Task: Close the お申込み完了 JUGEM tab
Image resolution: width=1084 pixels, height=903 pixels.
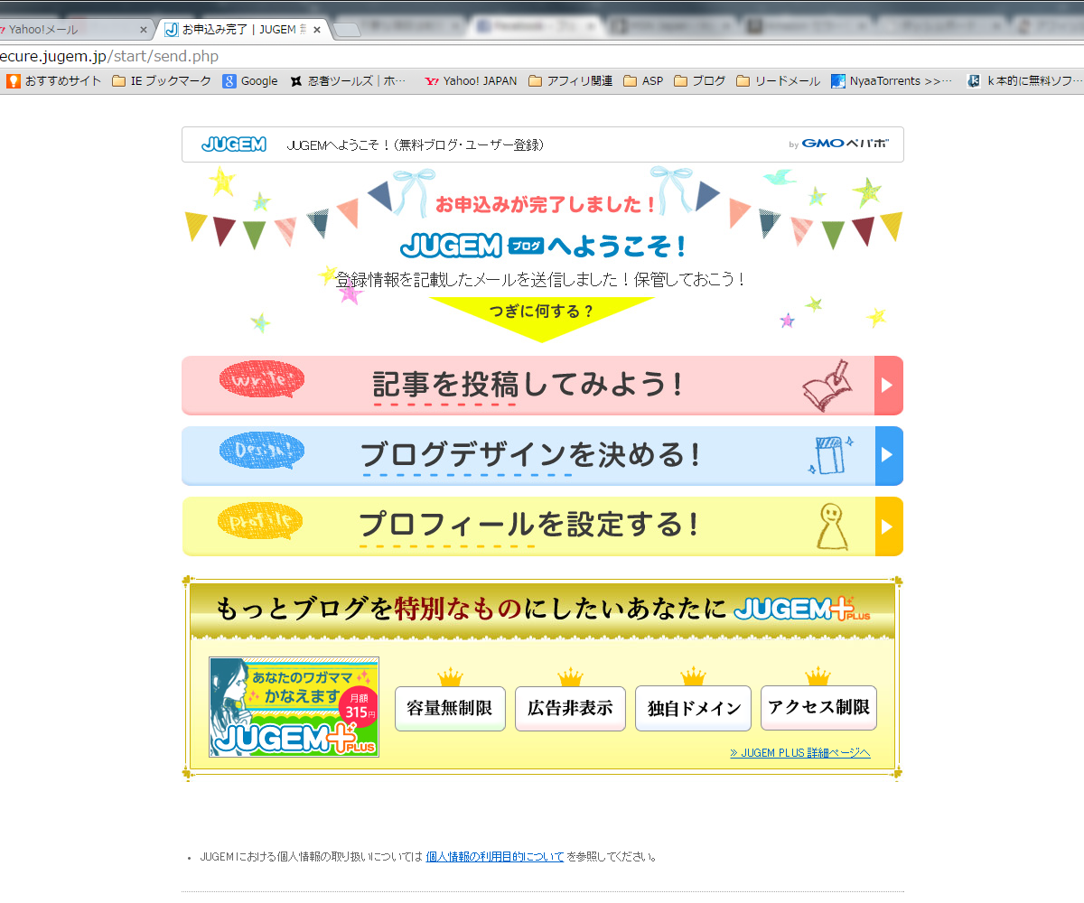Action: tap(317, 30)
